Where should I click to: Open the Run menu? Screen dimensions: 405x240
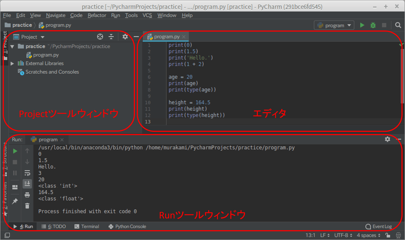click(116, 15)
